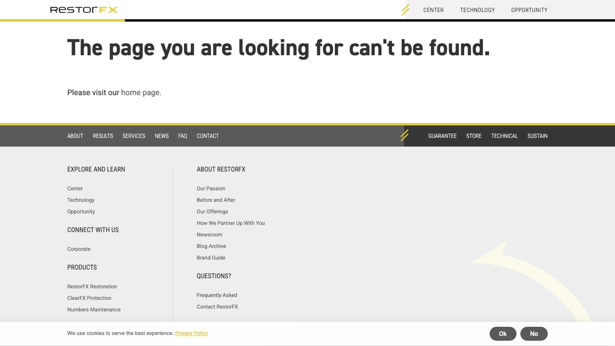The image size is (615, 346).
Task: Visit the Store link
Action: (x=474, y=136)
